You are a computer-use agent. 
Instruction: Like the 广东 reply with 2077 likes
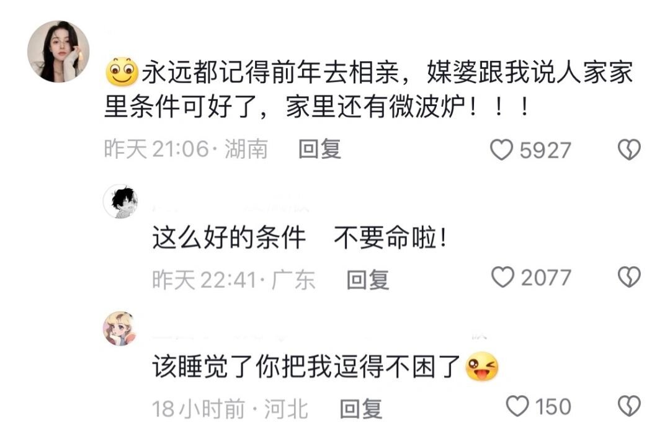[502, 277]
